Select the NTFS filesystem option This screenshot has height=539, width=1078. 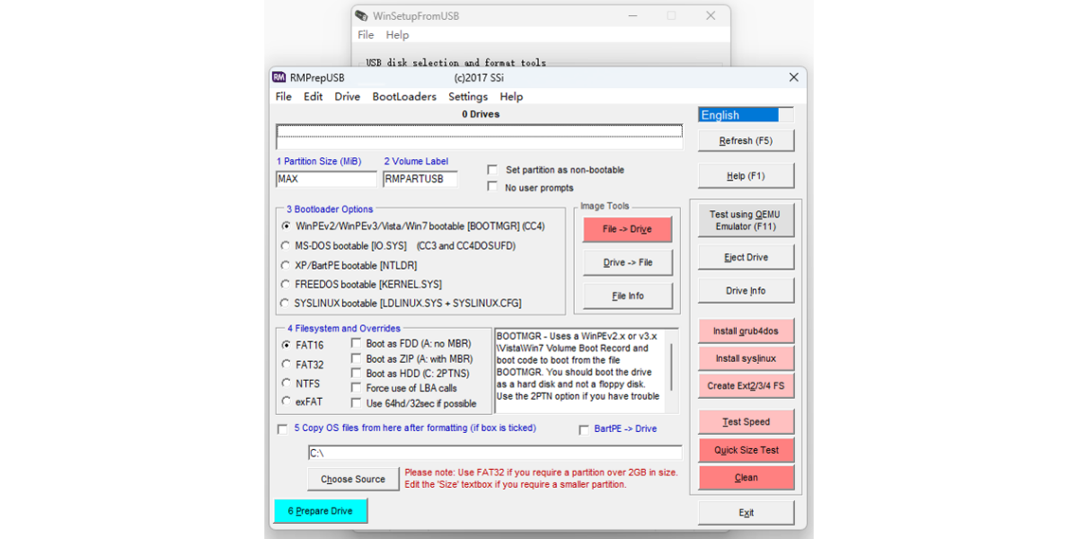click(287, 383)
